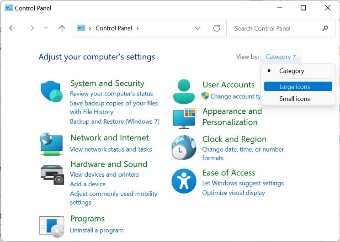Open the Programs icon
The width and height of the screenshot is (340, 242).
tap(51, 226)
